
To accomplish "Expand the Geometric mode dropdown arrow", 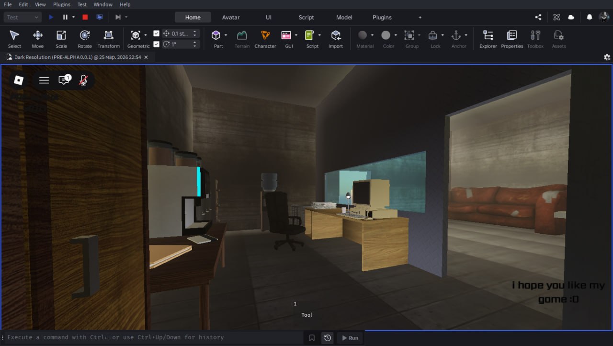I will click(x=146, y=35).
